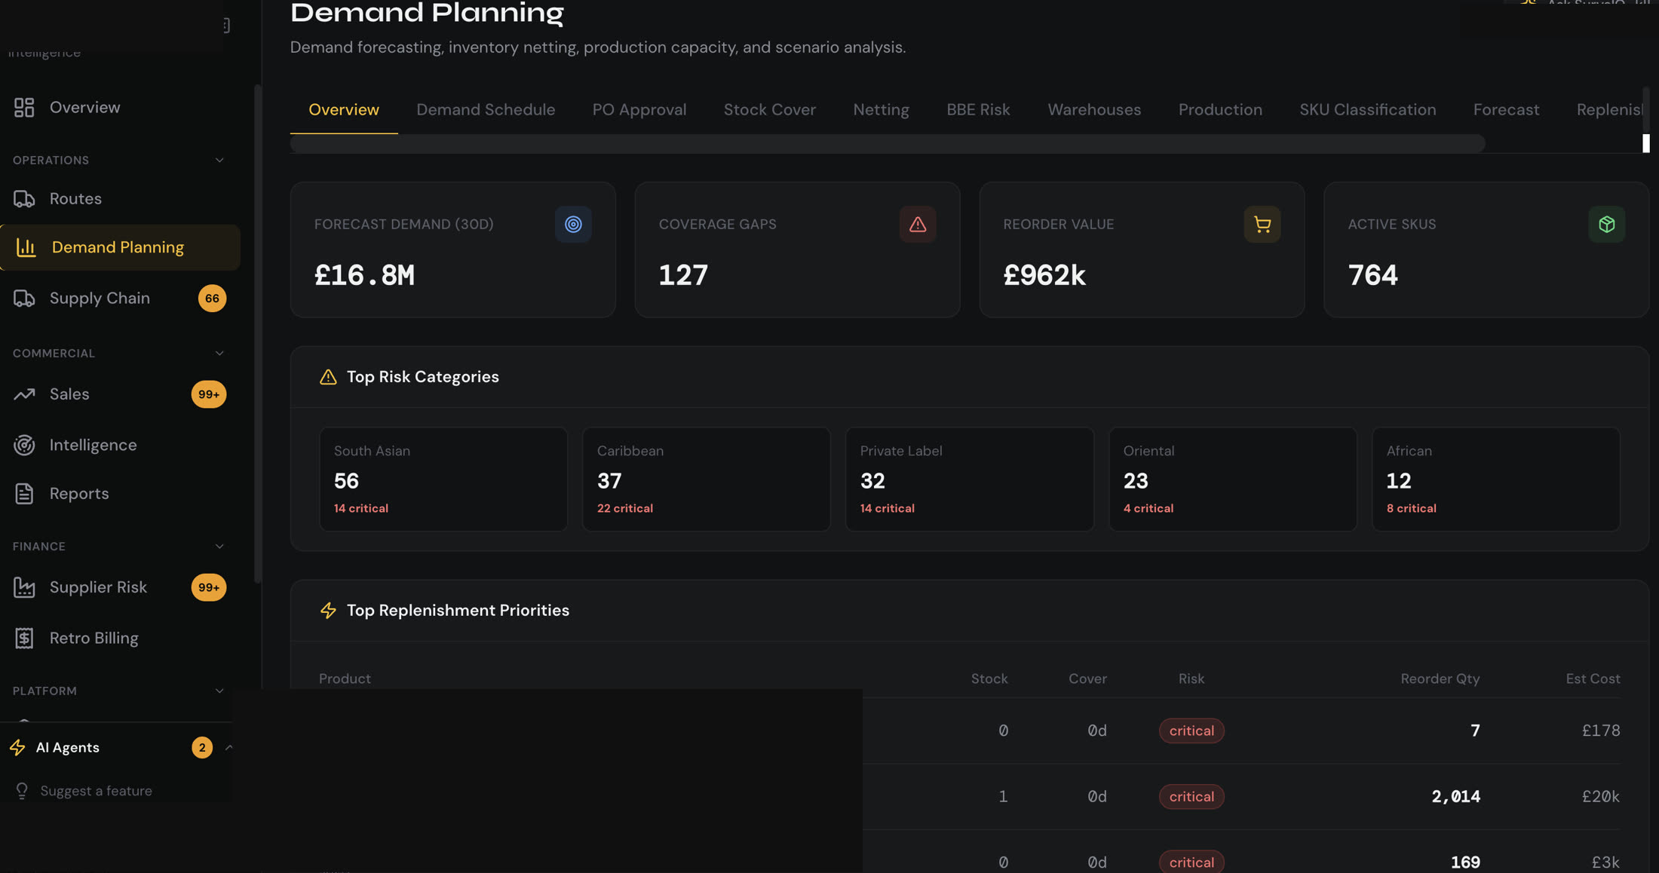This screenshot has width=1659, height=873.
Task: Sort by the Reorder Qty column header
Action: [1440, 679]
